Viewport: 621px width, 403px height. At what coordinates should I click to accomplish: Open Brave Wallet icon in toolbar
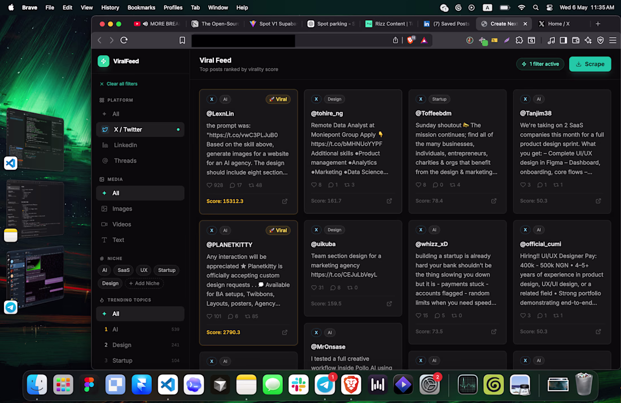pyautogui.click(x=576, y=40)
